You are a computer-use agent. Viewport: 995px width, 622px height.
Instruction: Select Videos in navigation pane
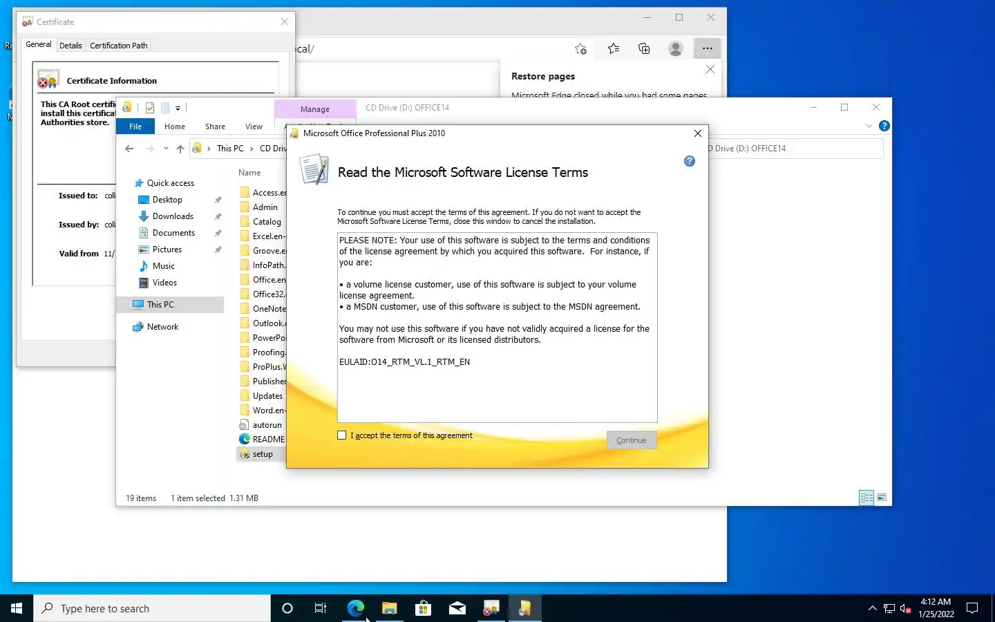(x=164, y=283)
